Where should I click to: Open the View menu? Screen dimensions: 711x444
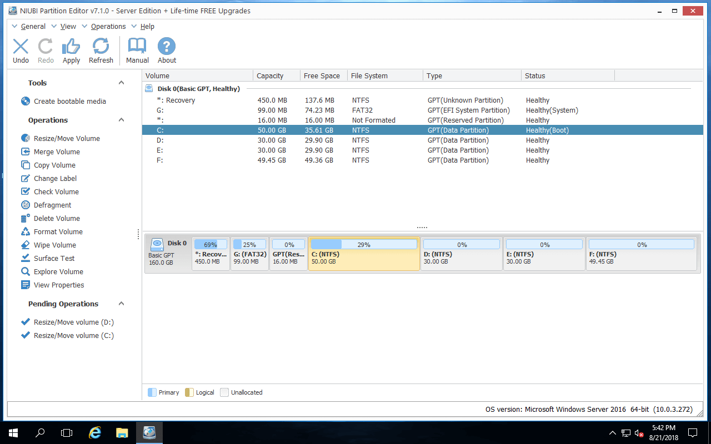click(x=68, y=26)
